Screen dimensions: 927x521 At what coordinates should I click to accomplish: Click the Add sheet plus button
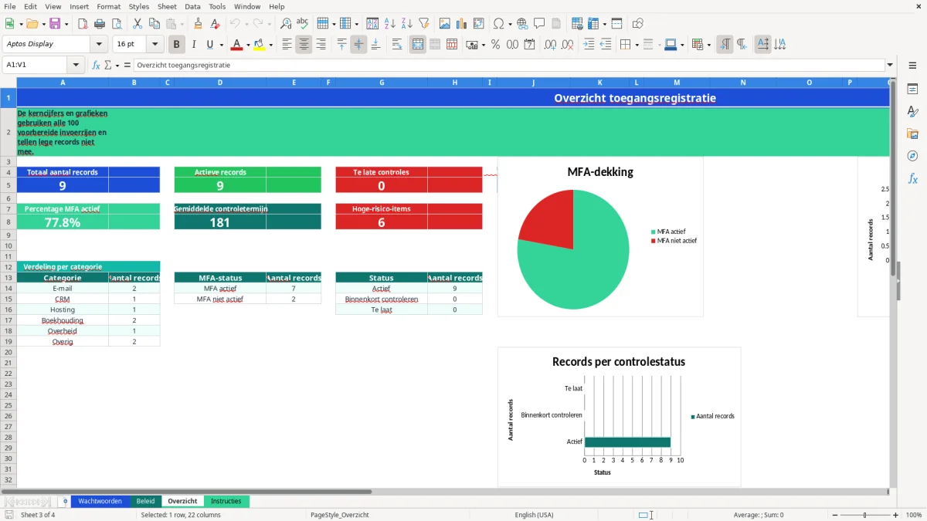coord(65,501)
